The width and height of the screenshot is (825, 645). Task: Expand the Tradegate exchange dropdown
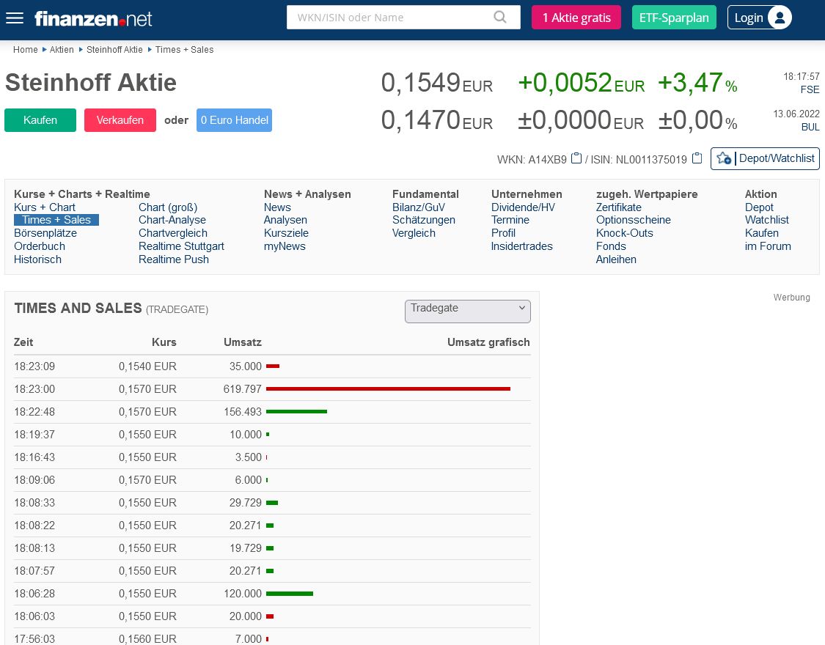(x=467, y=311)
